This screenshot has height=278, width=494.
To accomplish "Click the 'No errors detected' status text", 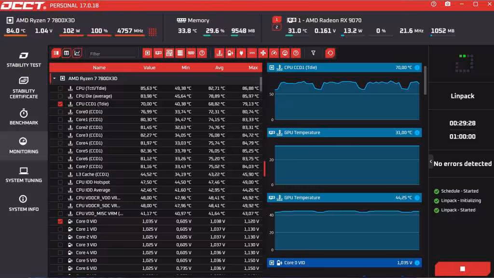I will 463,164.
